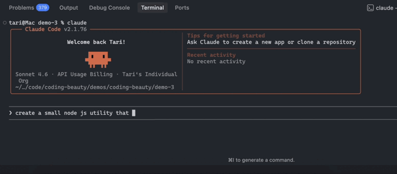Click the 'No recent activity' text

point(216,61)
